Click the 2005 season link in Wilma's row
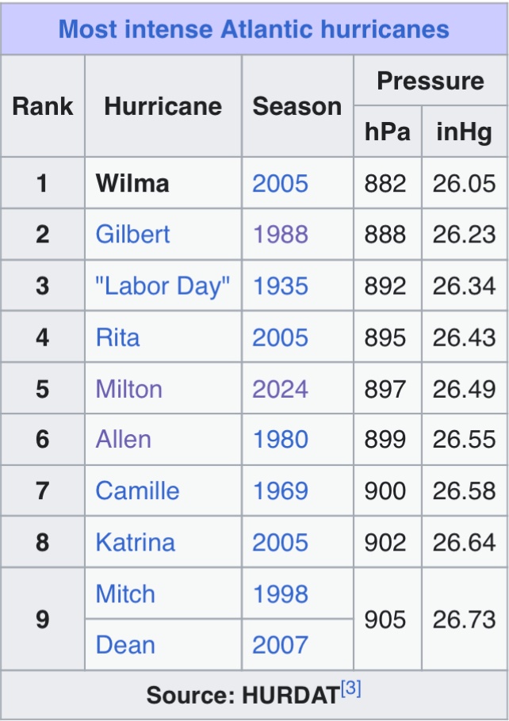 pyautogui.click(x=280, y=184)
